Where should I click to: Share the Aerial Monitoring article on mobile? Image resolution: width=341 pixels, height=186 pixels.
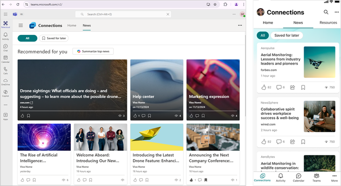click(292, 87)
